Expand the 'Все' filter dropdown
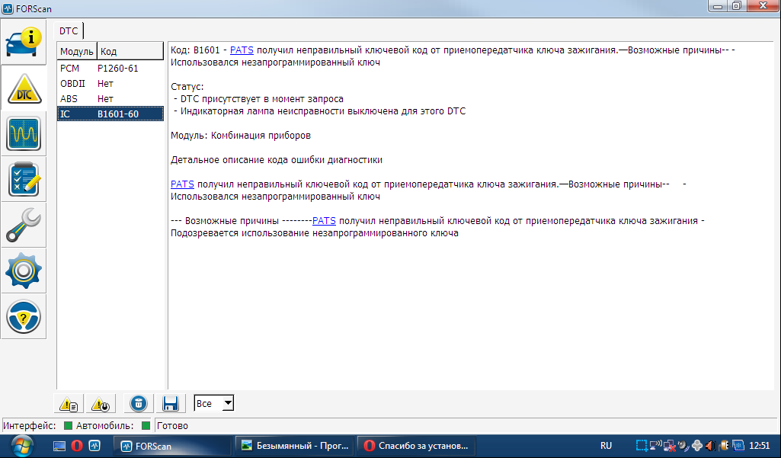This screenshot has height=458, width=781. (x=227, y=403)
